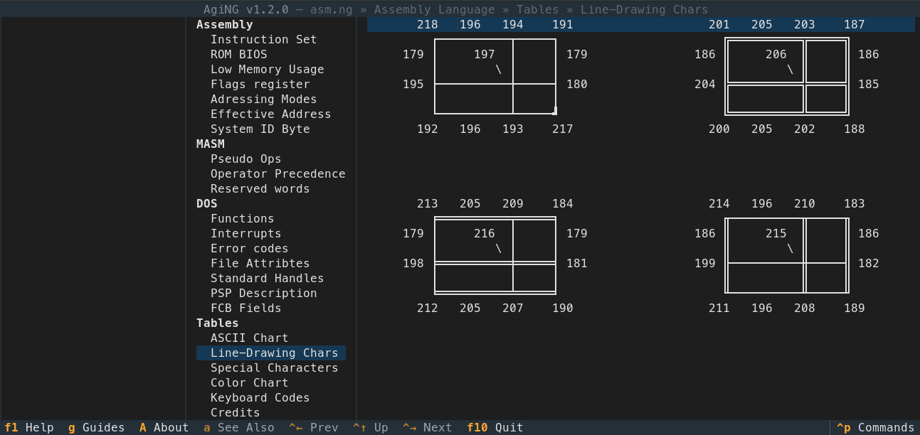This screenshot has height=435, width=920.
Task: Click the value 200 corner code
Action: point(719,129)
